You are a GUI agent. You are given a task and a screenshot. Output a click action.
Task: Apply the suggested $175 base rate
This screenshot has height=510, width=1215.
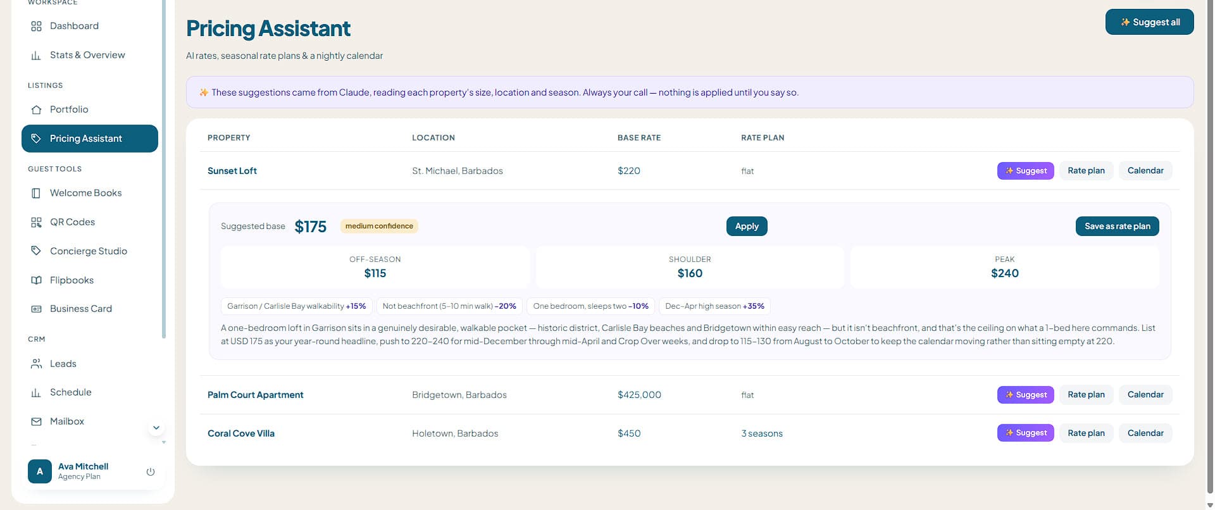[747, 227]
